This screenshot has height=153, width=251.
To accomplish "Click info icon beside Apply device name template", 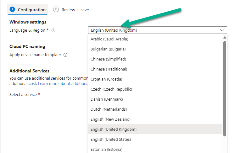I will click(65, 55).
